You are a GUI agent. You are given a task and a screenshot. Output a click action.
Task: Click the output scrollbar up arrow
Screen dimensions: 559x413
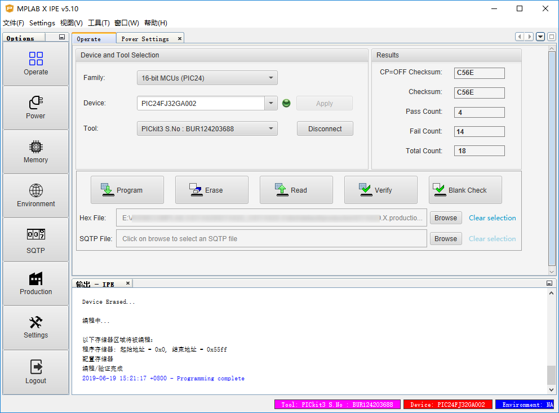[x=551, y=293]
